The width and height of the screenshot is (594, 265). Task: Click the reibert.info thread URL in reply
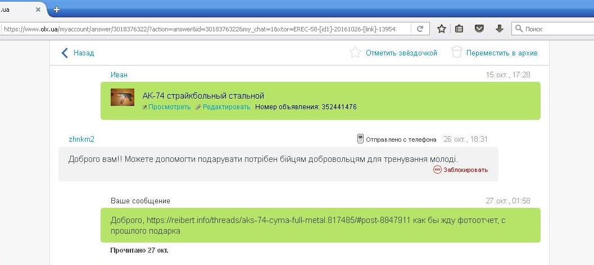pyautogui.click(x=279, y=220)
